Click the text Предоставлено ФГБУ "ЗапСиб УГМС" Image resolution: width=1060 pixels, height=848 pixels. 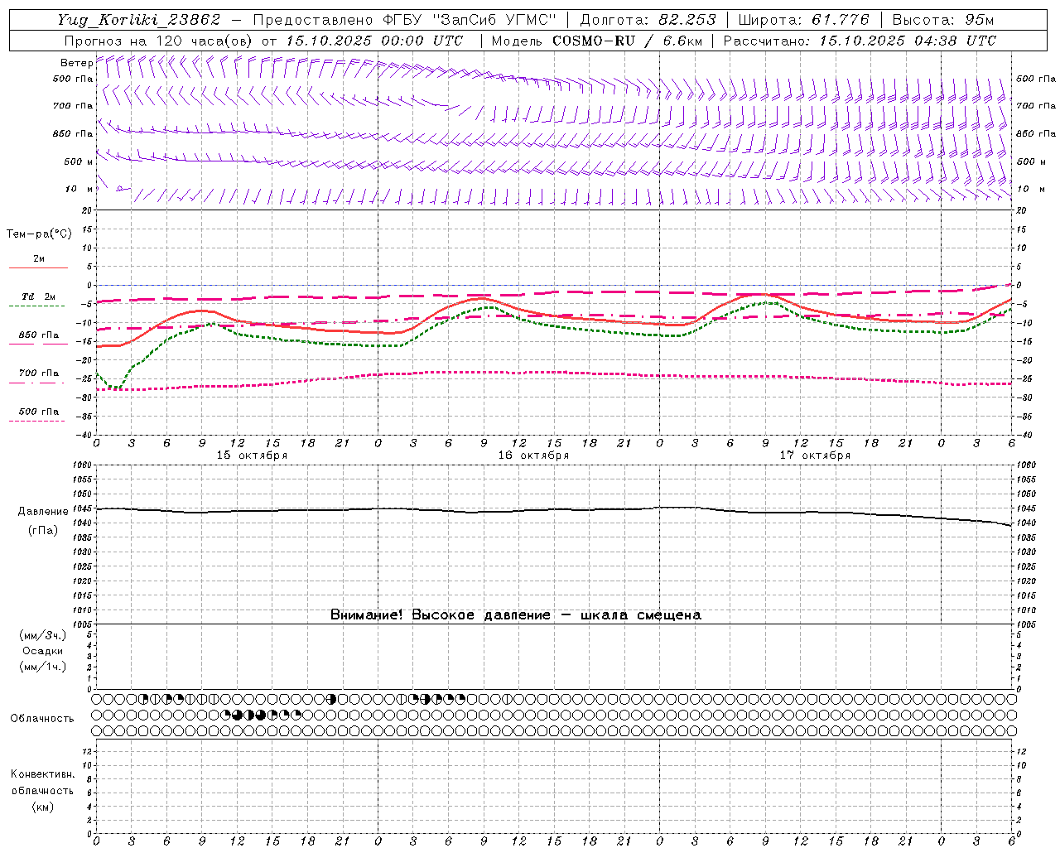[404, 20]
